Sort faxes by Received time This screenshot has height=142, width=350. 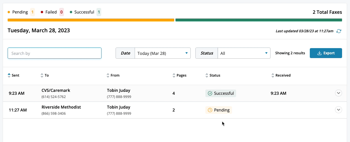[x=281, y=75]
